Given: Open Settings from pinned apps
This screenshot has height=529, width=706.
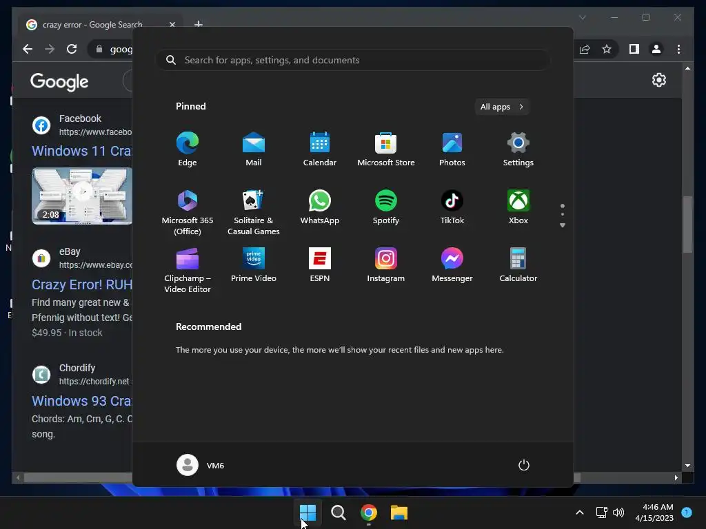Looking at the screenshot, I should (x=518, y=149).
